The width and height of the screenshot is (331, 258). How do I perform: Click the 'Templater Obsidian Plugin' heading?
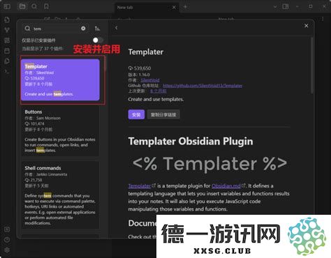191,141
